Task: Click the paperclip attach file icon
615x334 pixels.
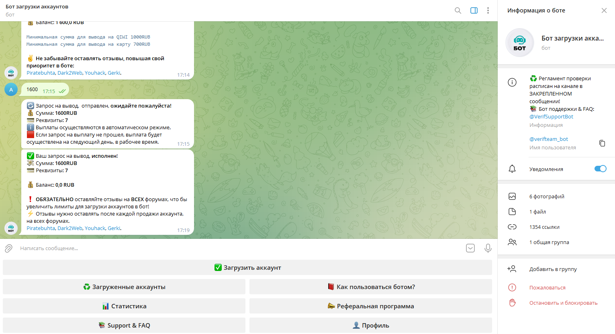Action: pyautogui.click(x=8, y=248)
